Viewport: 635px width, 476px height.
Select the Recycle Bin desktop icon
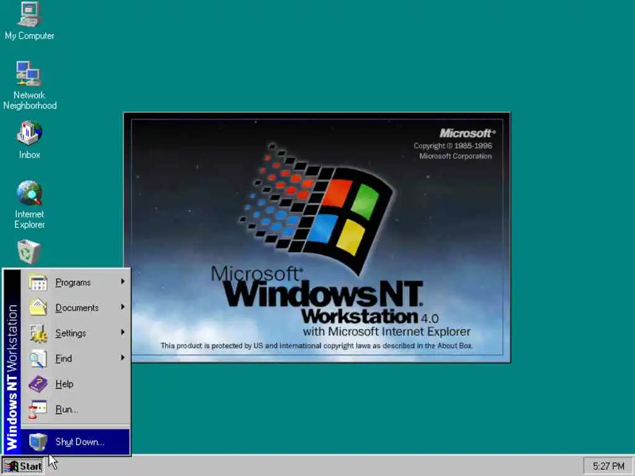pyautogui.click(x=29, y=252)
